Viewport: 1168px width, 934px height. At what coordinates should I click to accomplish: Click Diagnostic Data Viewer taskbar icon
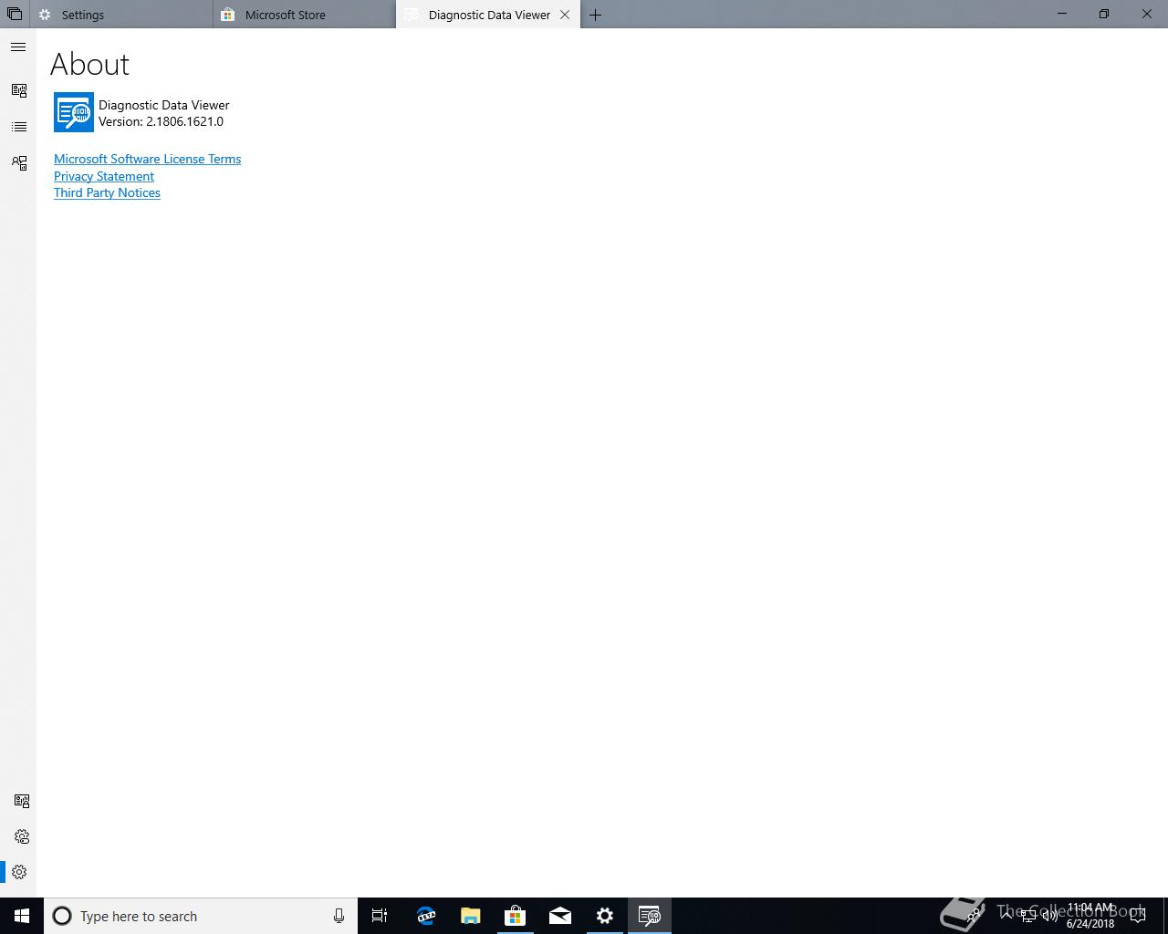coord(650,916)
